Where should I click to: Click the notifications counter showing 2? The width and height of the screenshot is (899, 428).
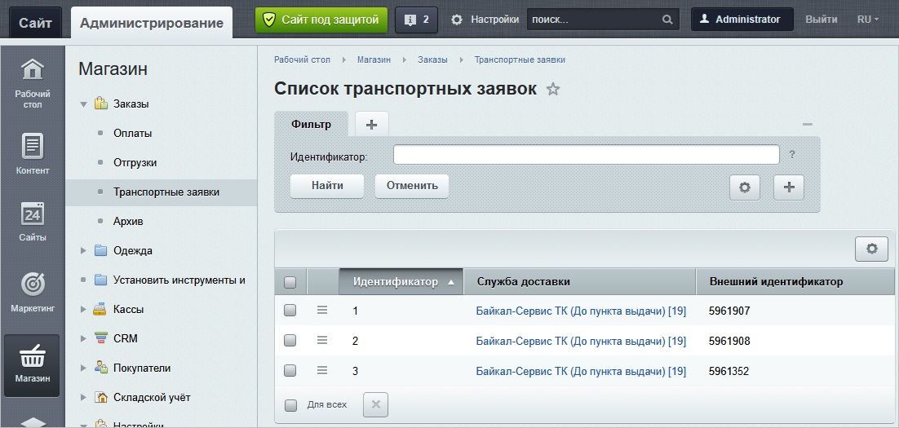click(416, 20)
